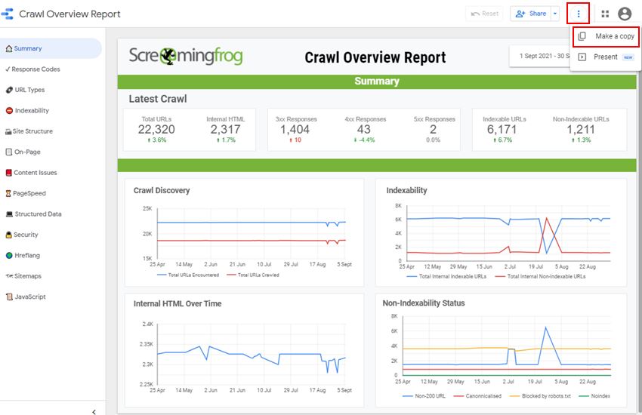Click the Share button
The height and width of the screenshot is (415, 642).
coord(531,14)
